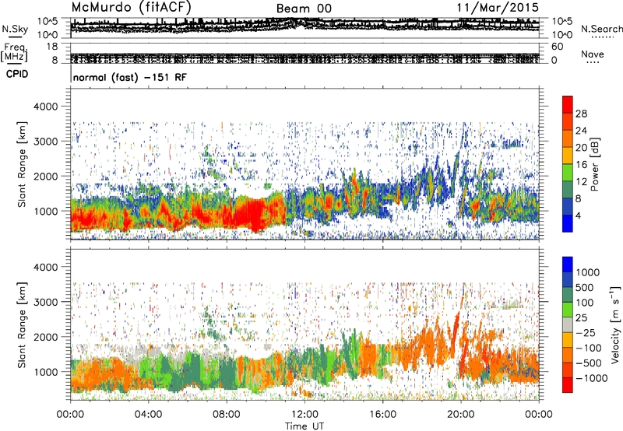Click the light green 25-100 velocity band
The height and width of the screenshot is (431, 623).
click(x=568, y=310)
